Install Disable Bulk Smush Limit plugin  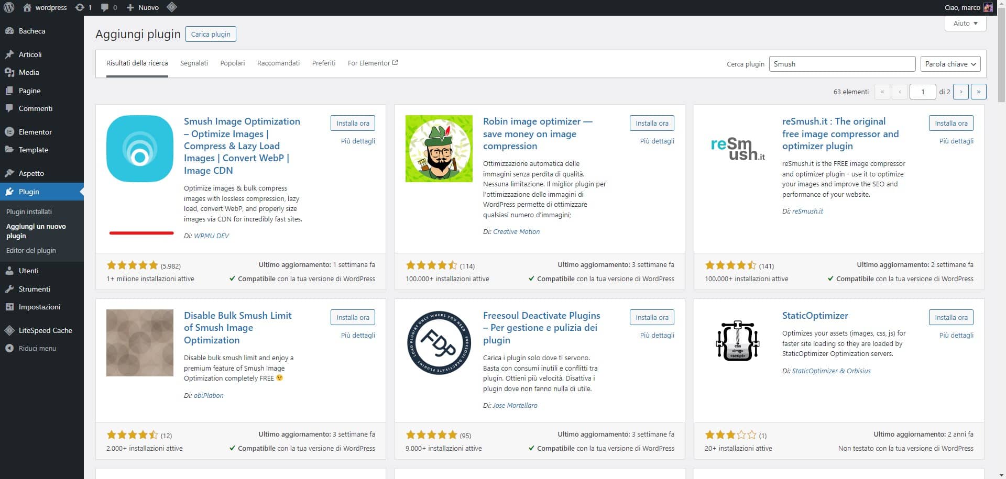coord(353,317)
